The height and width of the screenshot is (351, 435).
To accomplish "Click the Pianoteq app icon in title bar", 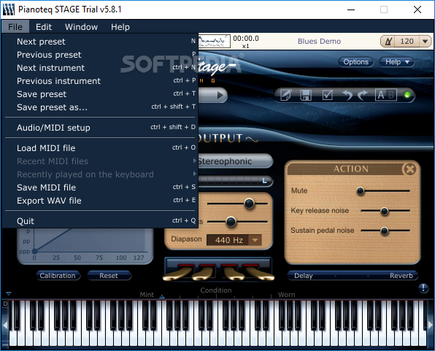I will (x=9, y=9).
